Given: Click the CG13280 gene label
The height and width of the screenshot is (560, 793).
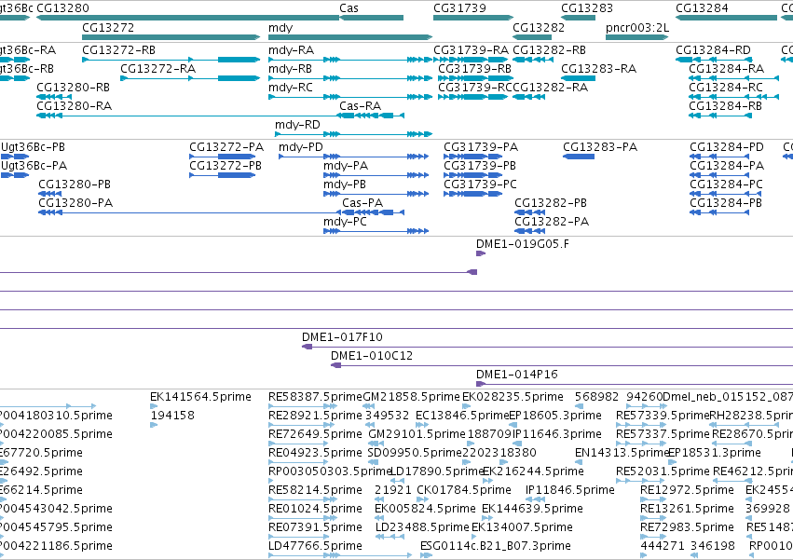Looking at the screenshot, I should coord(62,8).
